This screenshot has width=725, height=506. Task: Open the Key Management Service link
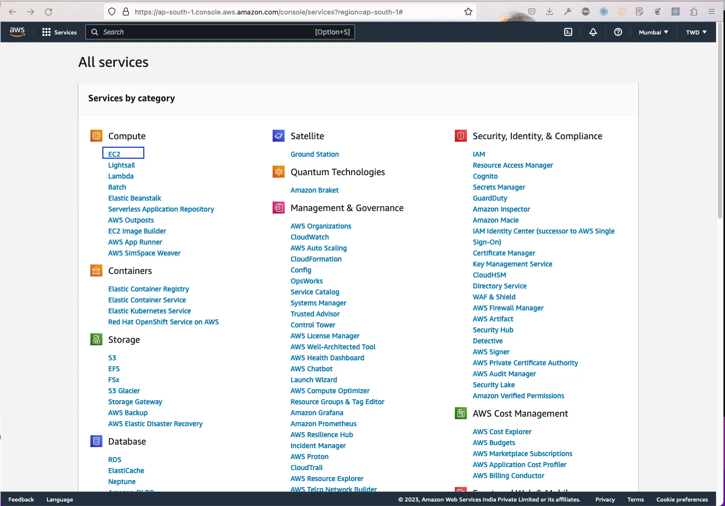pos(512,264)
